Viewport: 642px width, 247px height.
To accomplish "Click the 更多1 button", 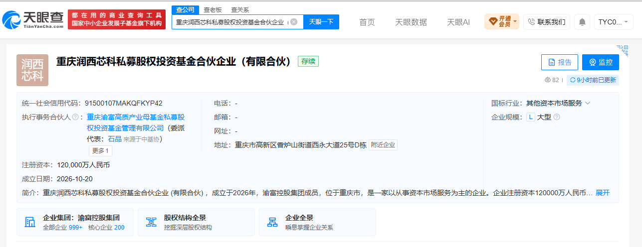I will (101, 151).
